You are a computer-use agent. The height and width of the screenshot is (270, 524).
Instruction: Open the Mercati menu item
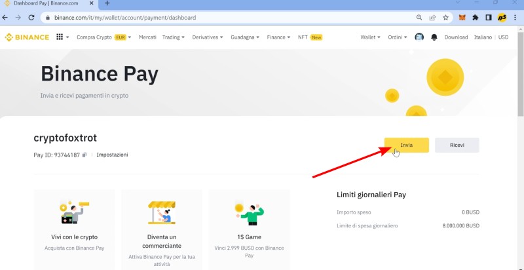click(147, 37)
